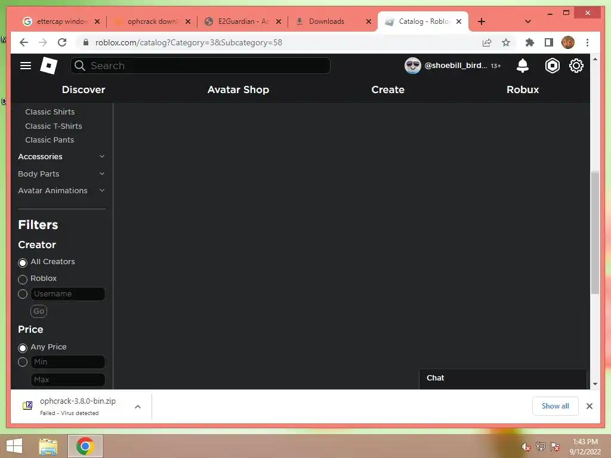
Task: Click the Classic Shirts category link
Action: pos(50,112)
